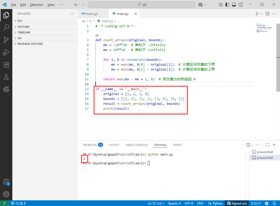Open Run and Debug view
280x206 pixels.
[6, 52]
